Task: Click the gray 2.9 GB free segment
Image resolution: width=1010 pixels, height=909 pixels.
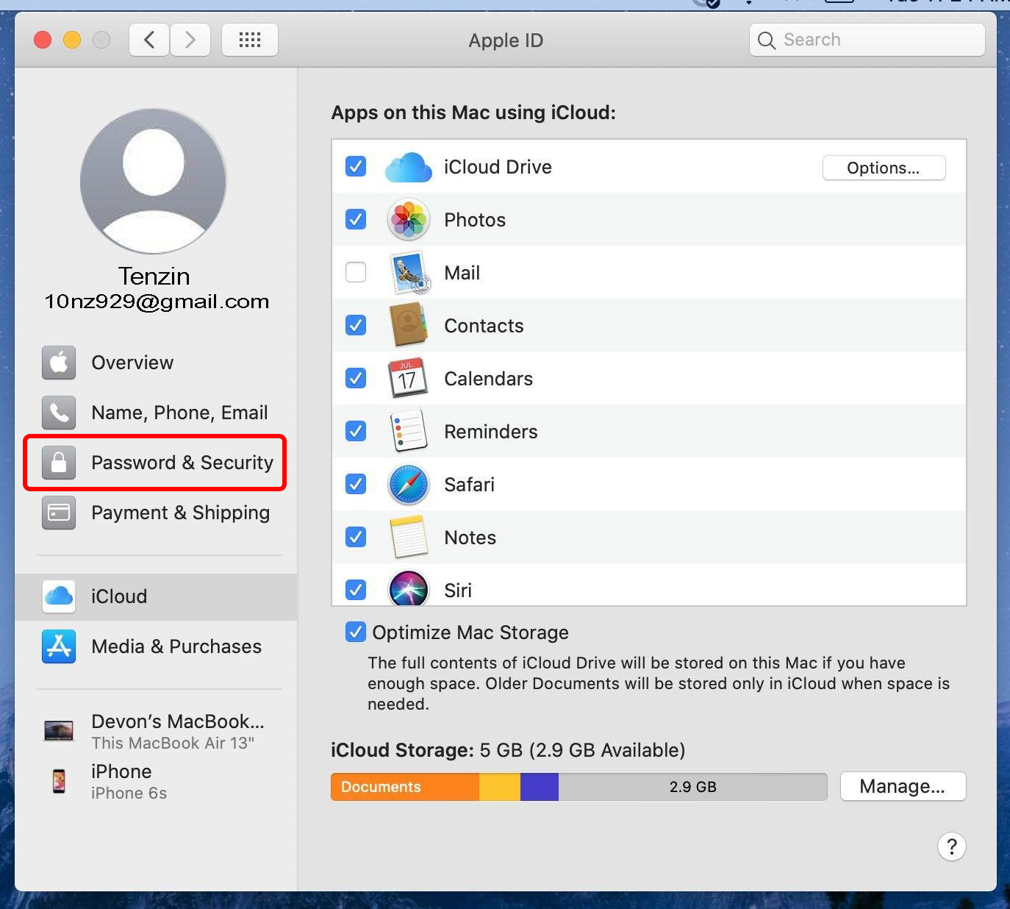Action: click(692, 786)
